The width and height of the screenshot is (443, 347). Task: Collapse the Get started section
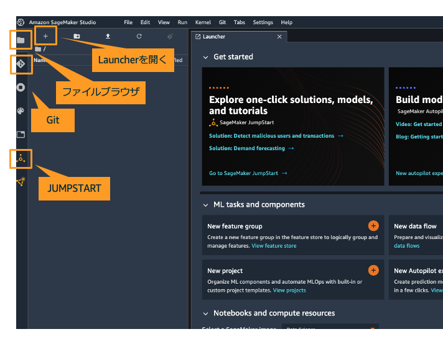205,57
